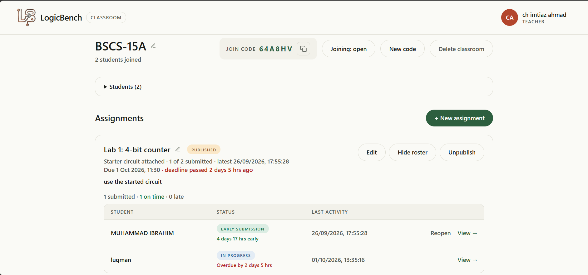Image resolution: width=588 pixels, height=275 pixels.
Task: View MUHAMMAD IBRAHIM's submission
Action: point(467,233)
